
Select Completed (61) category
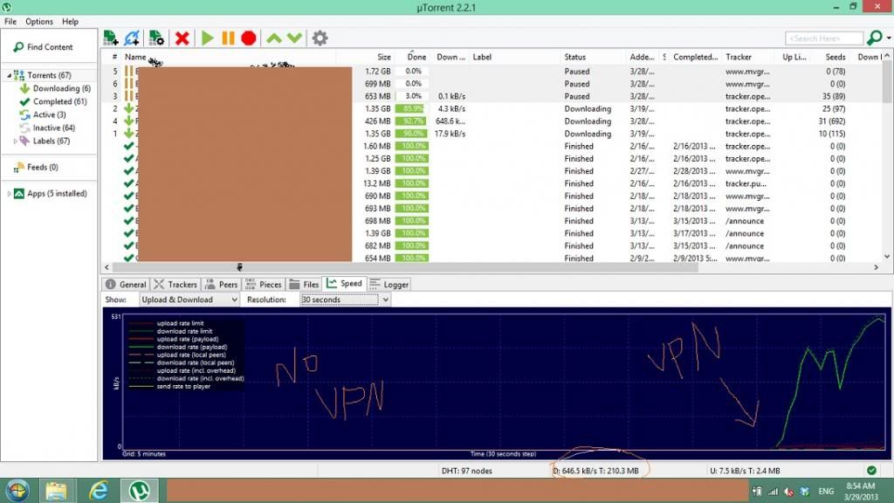(x=53, y=101)
